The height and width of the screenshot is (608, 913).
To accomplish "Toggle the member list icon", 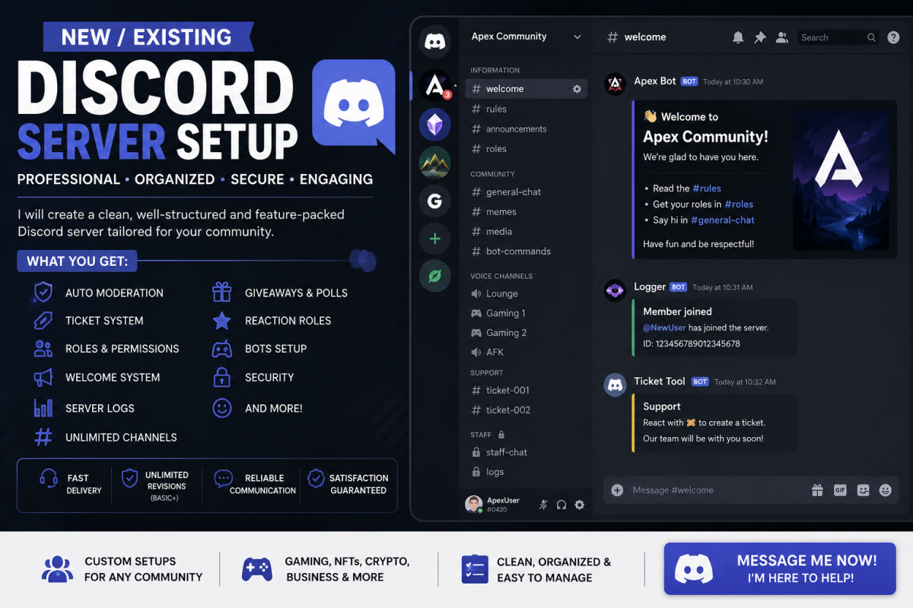I will [x=781, y=37].
